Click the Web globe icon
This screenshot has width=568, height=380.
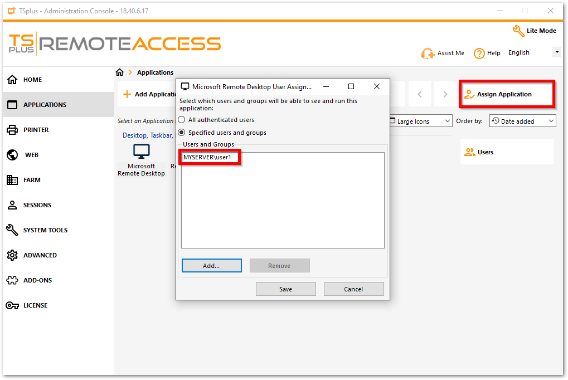coord(12,155)
